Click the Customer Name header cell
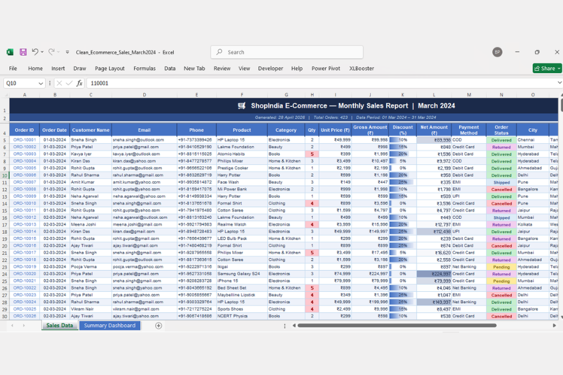 click(x=91, y=130)
